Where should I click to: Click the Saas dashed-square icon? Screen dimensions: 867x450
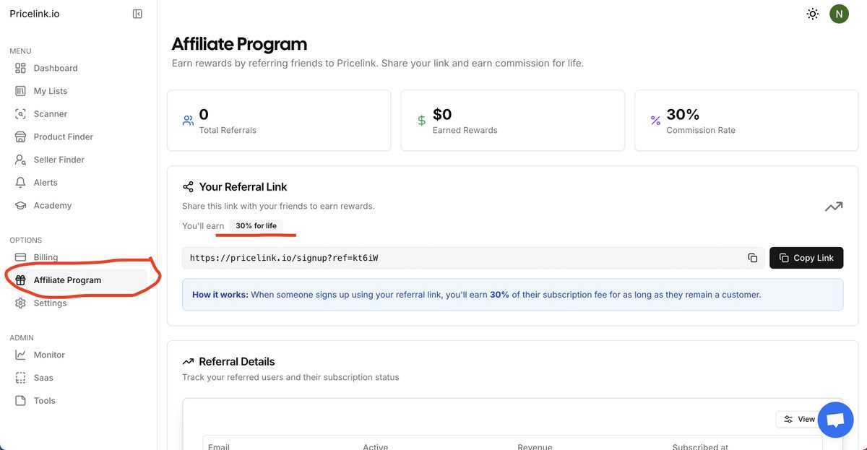coord(20,378)
